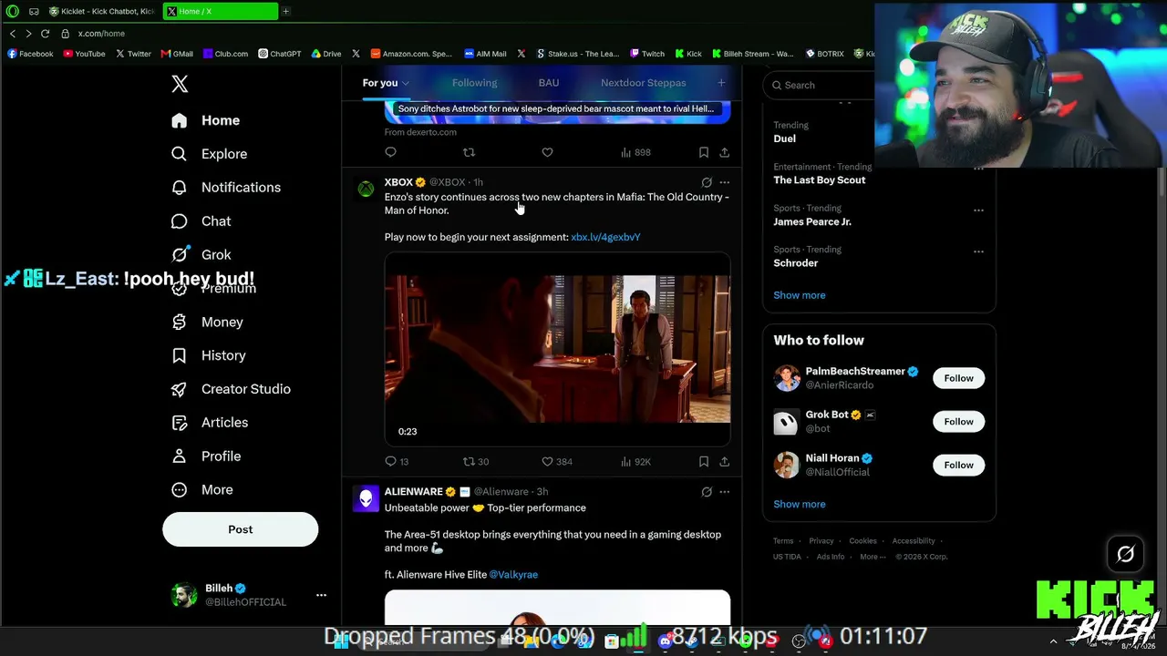Open the @Valkyrae mention link

coord(513,575)
